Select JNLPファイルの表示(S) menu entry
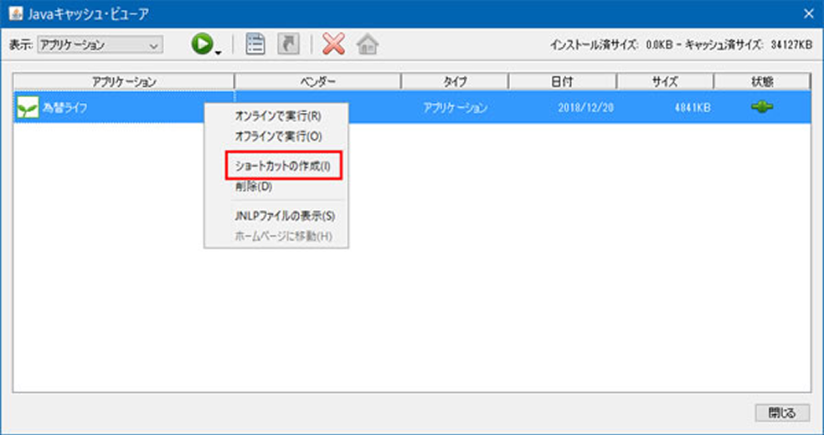This screenshot has height=435, width=824. click(x=285, y=216)
